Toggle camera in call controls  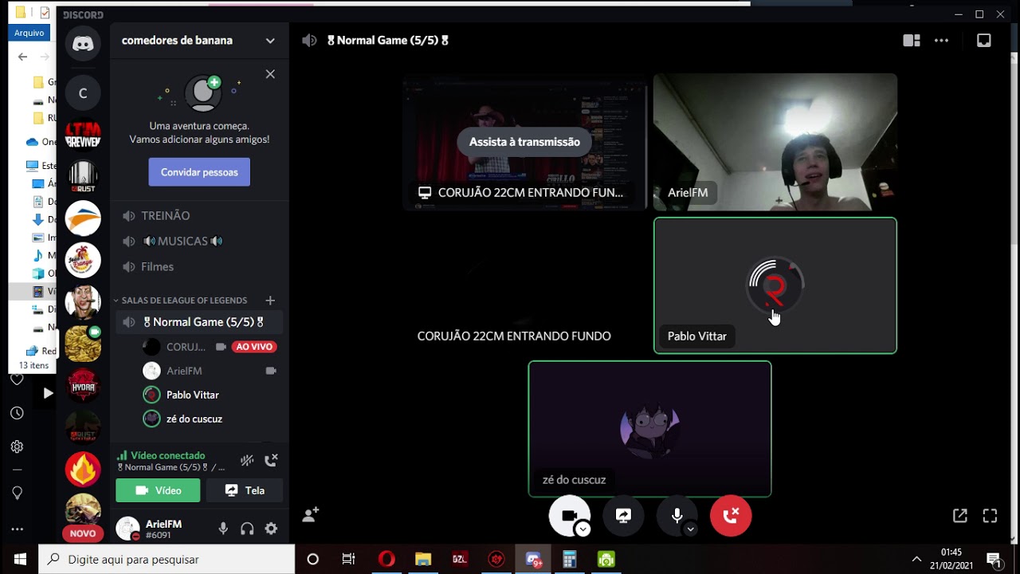[x=567, y=515]
